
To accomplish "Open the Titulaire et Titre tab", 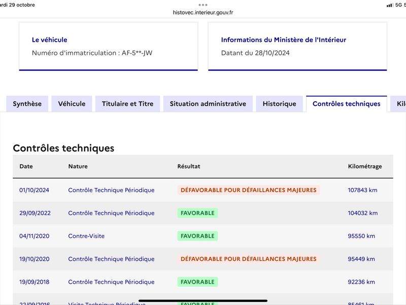I will point(128,104).
